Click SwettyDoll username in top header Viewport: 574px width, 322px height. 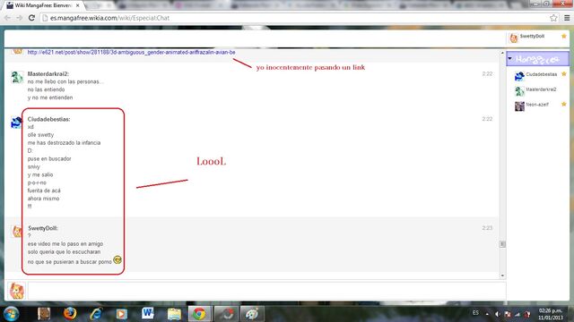click(532, 36)
